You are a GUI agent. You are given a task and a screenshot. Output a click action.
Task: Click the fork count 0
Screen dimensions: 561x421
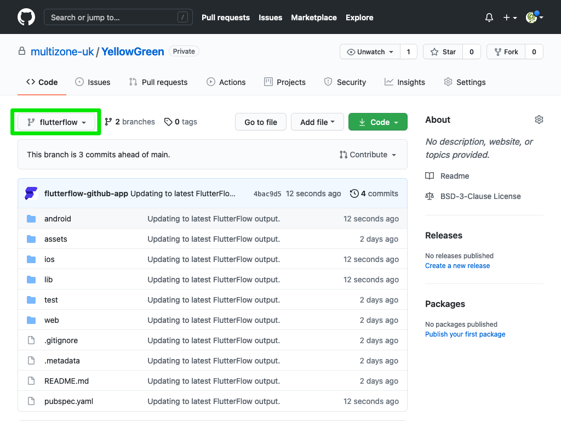click(534, 52)
